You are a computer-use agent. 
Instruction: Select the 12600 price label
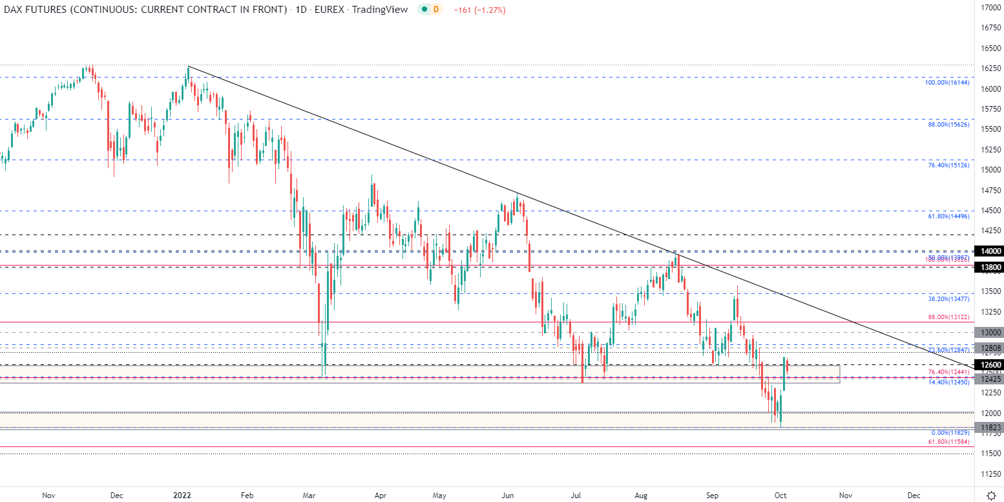pyautogui.click(x=988, y=365)
